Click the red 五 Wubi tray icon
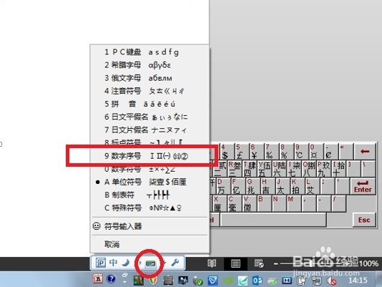The width and height of the screenshot is (382, 287). coord(98,279)
